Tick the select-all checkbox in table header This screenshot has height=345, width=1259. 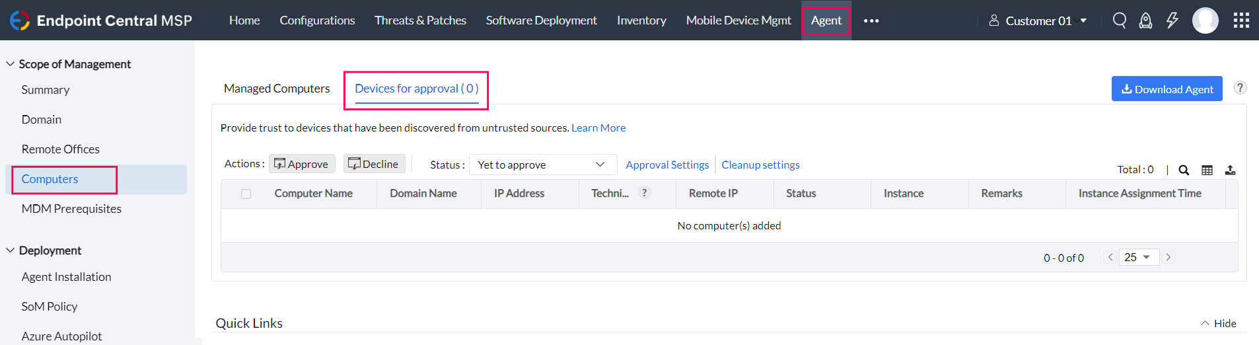(246, 194)
